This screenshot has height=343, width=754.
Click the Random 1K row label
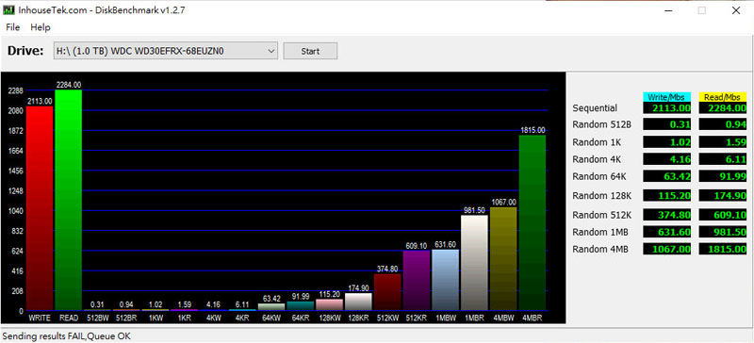click(597, 142)
